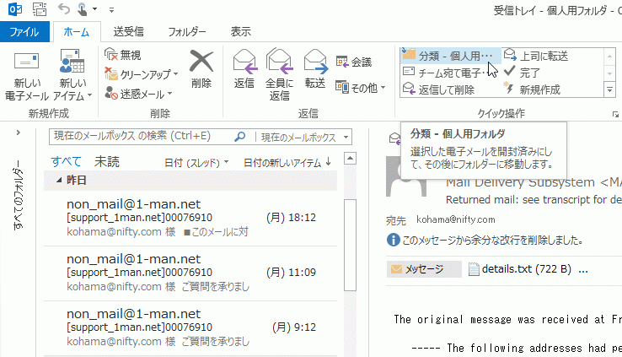The image size is (622, 357).
Task: Click 全員に返信 reply all icon
Action: click(x=279, y=62)
